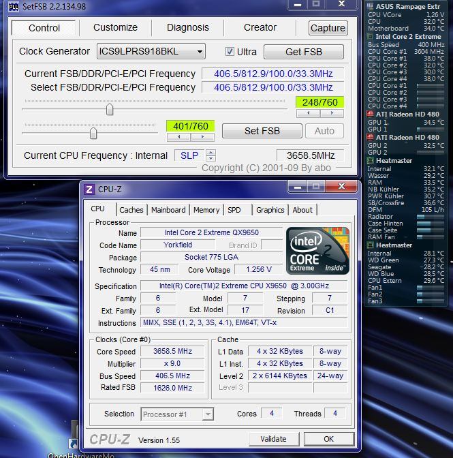Select the CPU tab in CPU-Z
Image resolution: width=453 pixels, height=458 pixels.
98,209
